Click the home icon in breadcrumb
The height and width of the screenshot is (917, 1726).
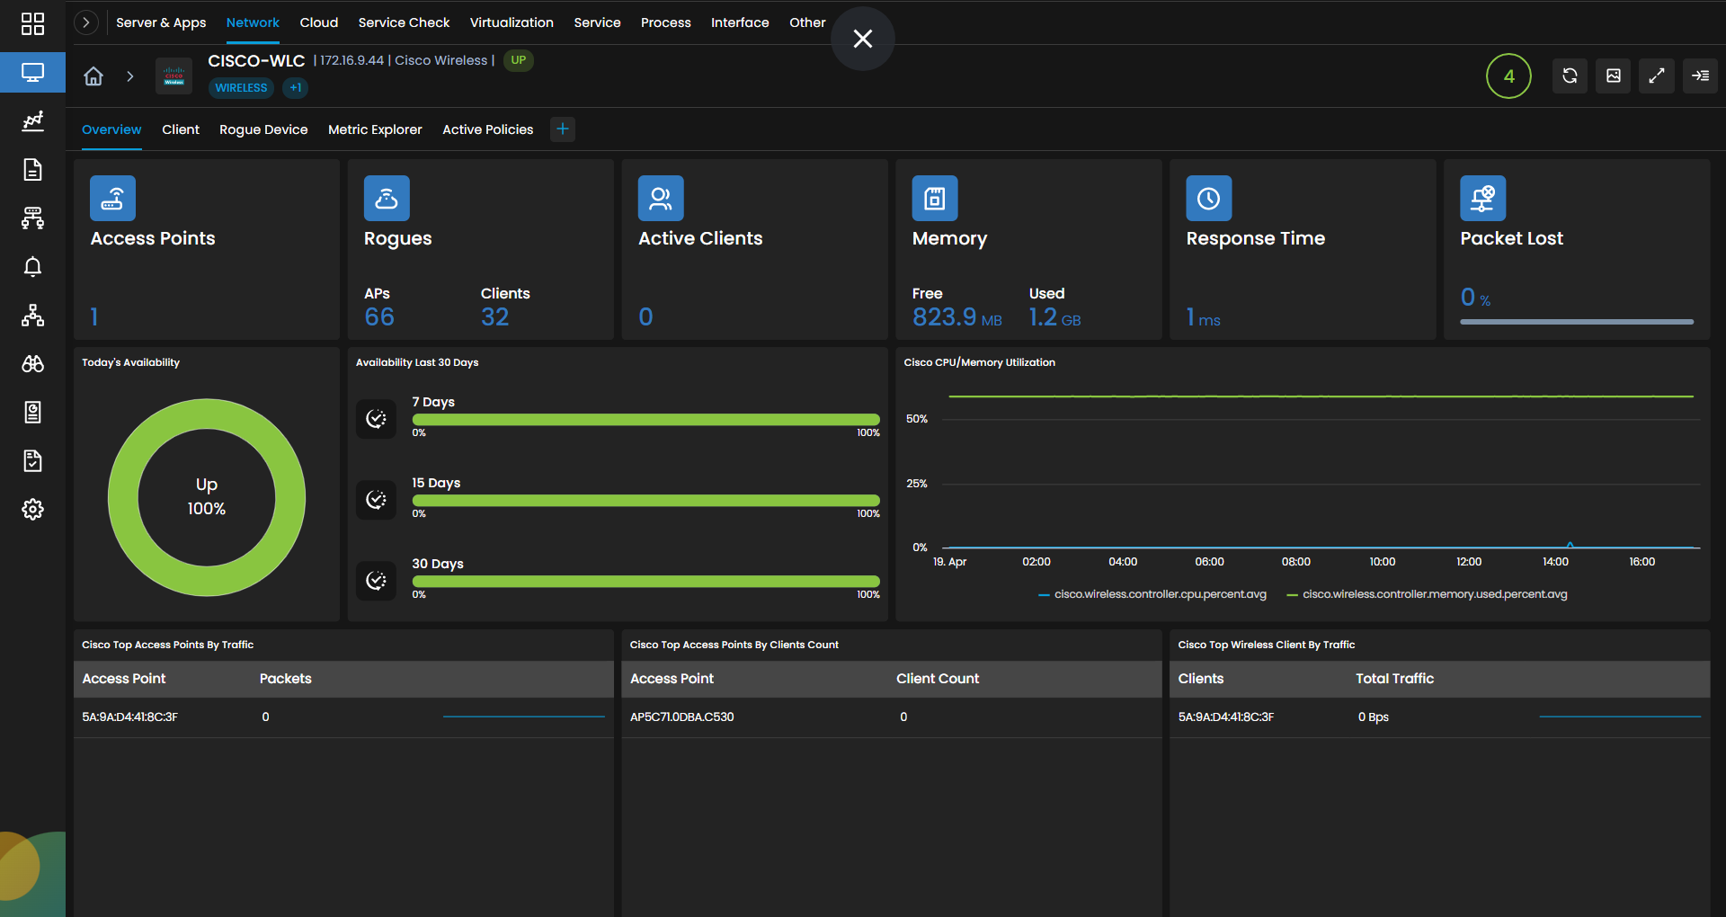tap(93, 76)
